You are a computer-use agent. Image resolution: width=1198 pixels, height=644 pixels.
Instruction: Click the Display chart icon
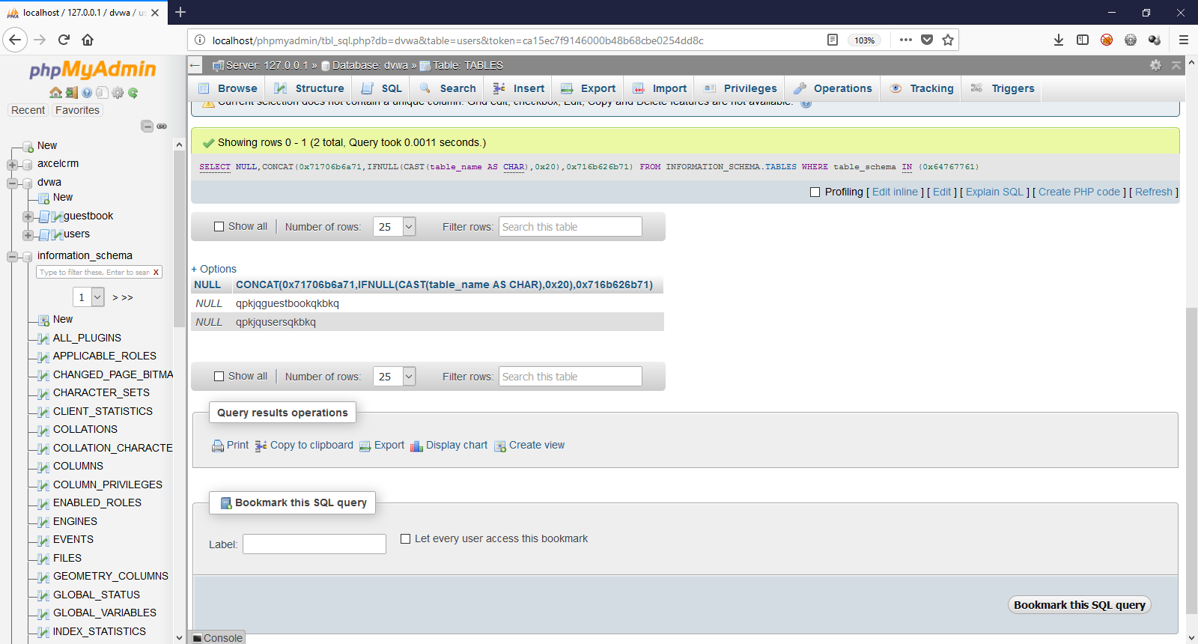pos(416,446)
